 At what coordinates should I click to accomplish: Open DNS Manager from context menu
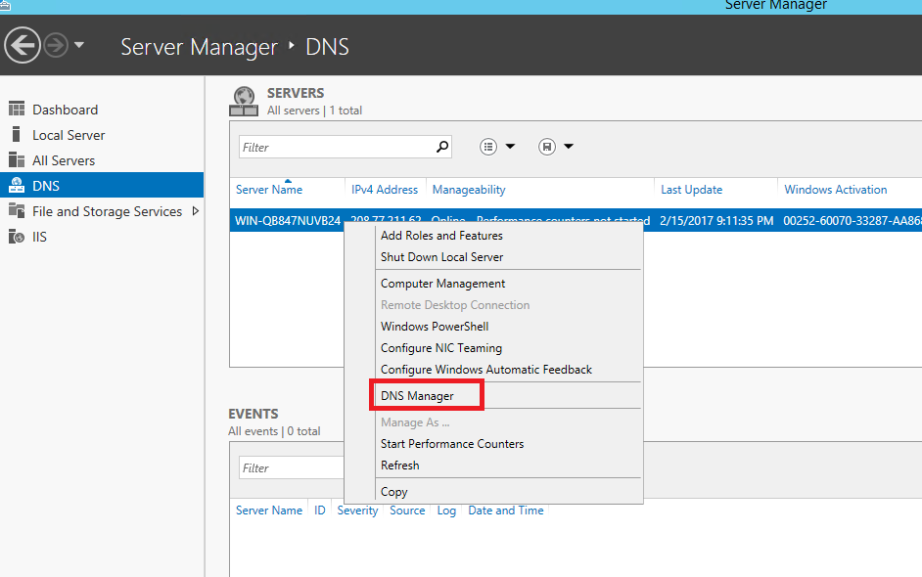(x=417, y=395)
